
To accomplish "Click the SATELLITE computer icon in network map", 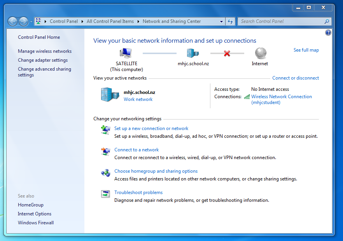I will tap(126, 53).
